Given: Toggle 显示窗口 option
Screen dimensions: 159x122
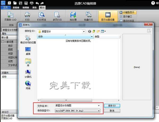Looking at the screenshot, I should (126, 16).
